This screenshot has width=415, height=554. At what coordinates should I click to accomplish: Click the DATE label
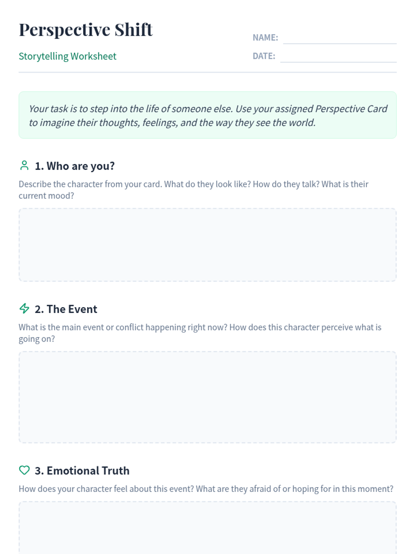point(264,56)
